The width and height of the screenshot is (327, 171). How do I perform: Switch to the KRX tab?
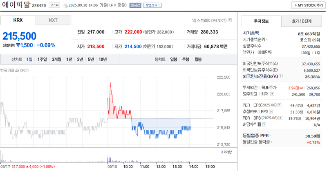coord(18,20)
